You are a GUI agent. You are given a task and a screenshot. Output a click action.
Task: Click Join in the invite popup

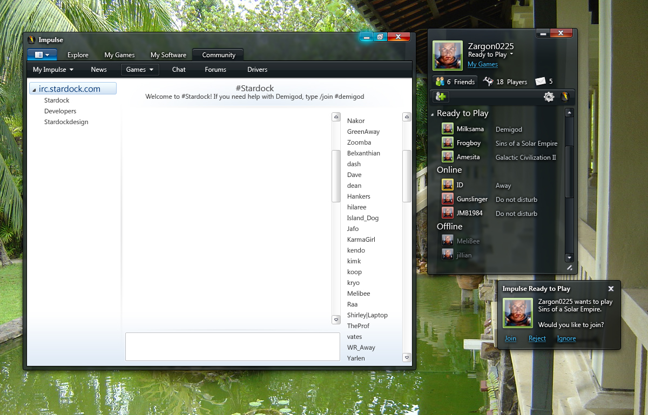coord(510,338)
